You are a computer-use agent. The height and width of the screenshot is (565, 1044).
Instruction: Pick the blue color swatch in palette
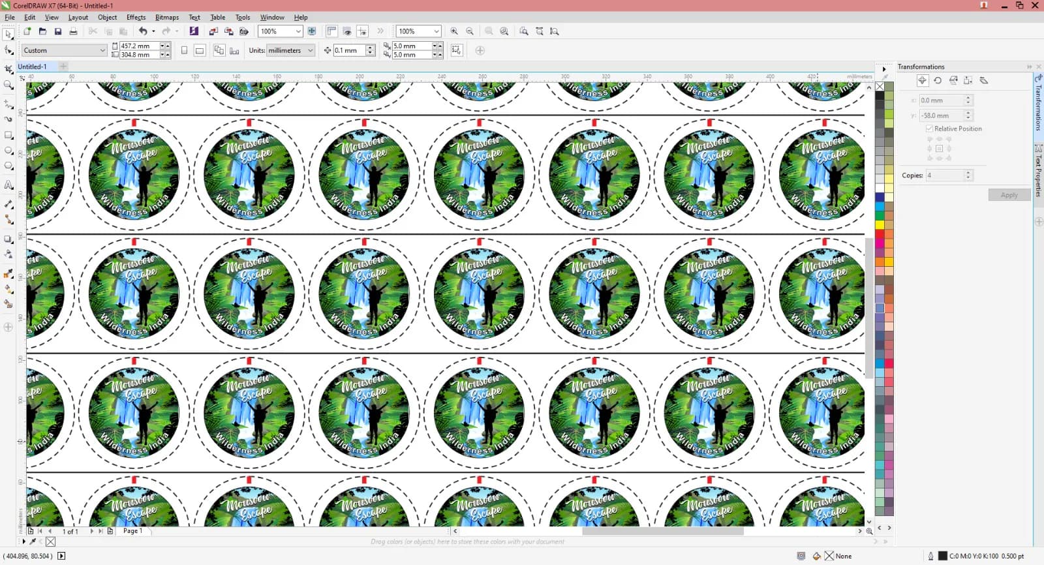pos(880,198)
